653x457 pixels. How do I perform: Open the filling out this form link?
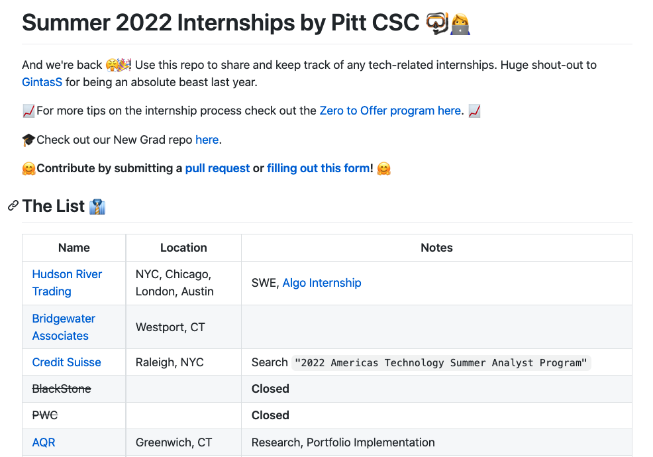coord(318,168)
